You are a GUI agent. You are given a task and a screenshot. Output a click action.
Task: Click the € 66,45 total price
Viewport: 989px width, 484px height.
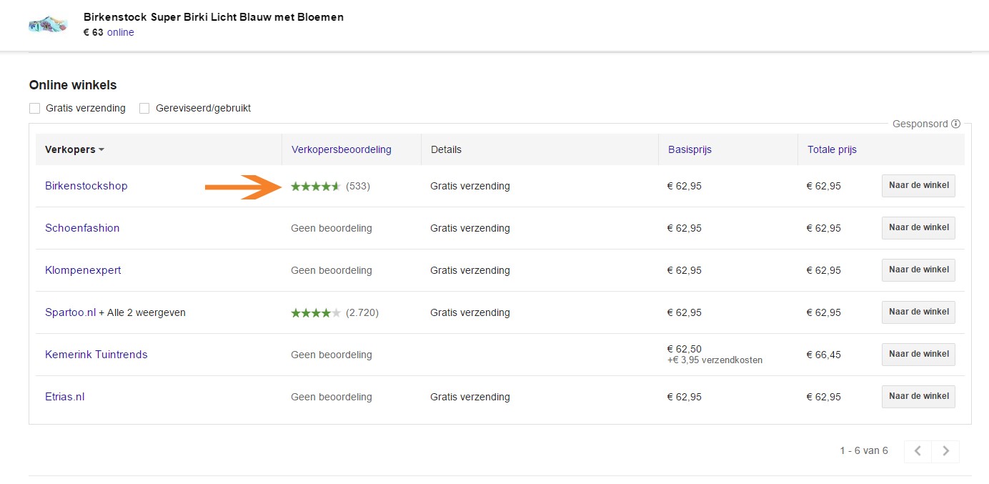[824, 355]
